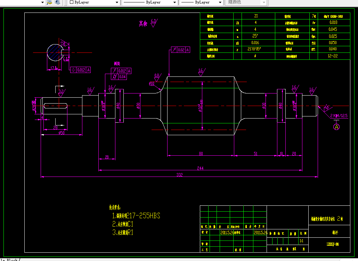Select the datum A circle symbol
Image resolution: width=358 pixels, height=261 pixels.
336,127
